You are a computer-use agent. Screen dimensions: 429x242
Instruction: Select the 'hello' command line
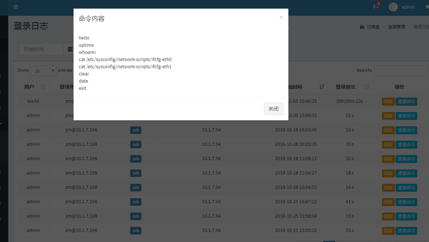coord(84,38)
